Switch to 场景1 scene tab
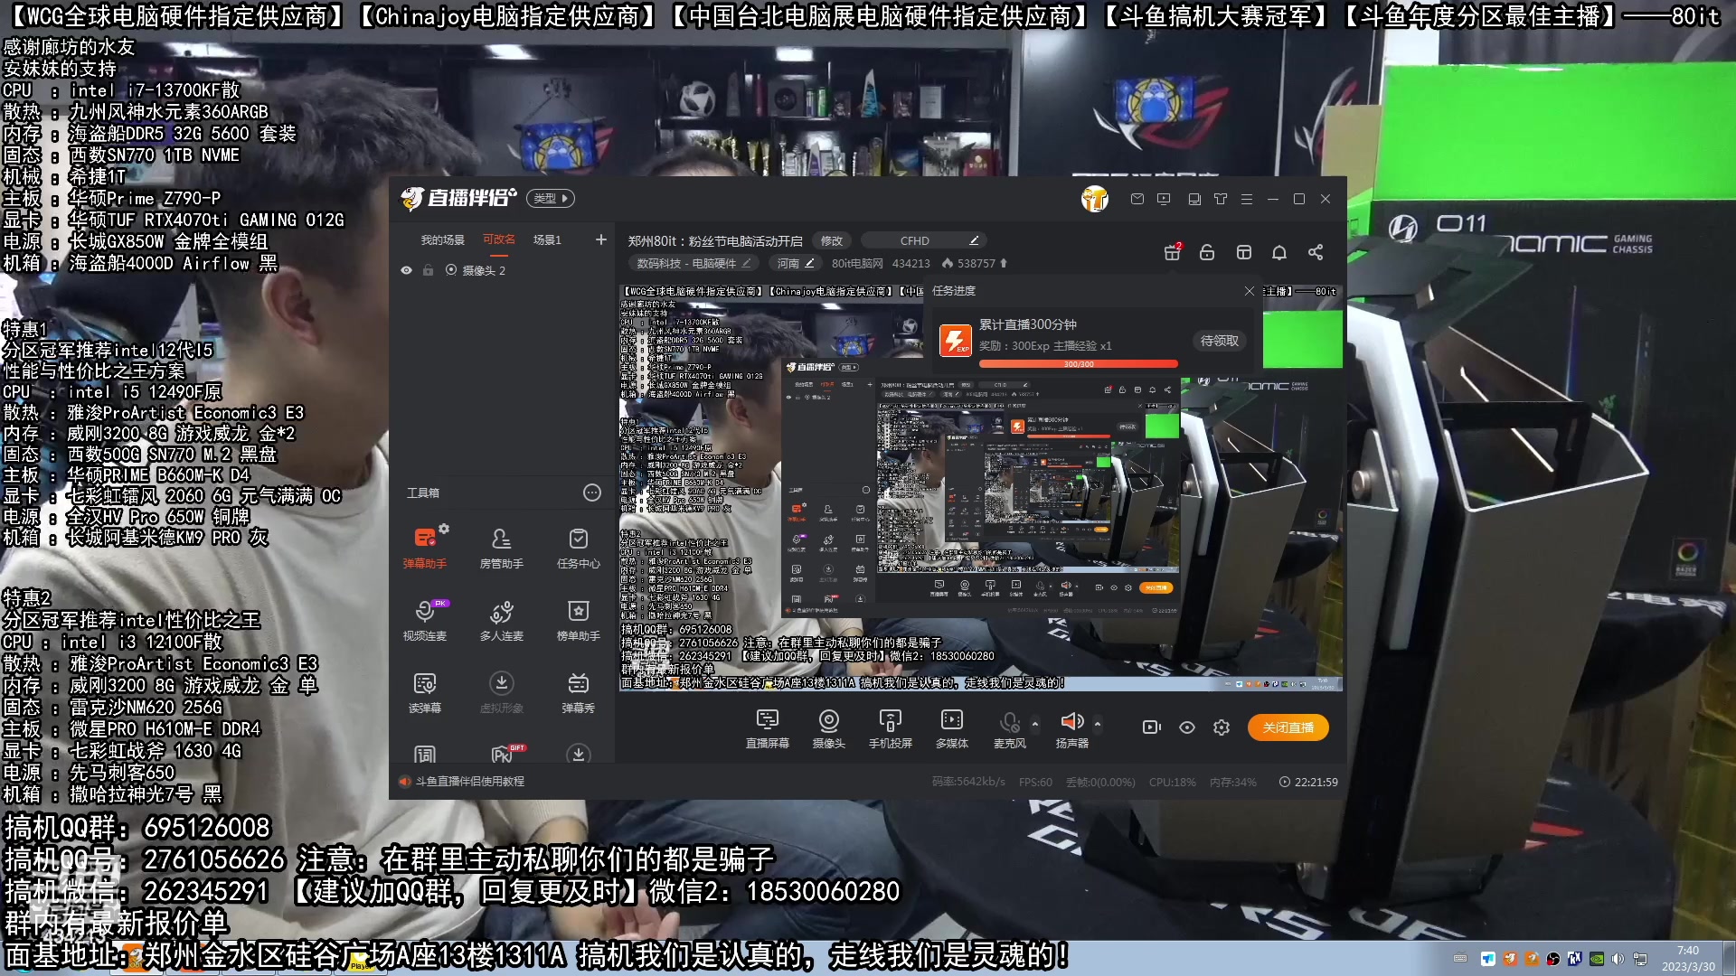The width and height of the screenshot is (1736, 976). click(x=546, y=239)
